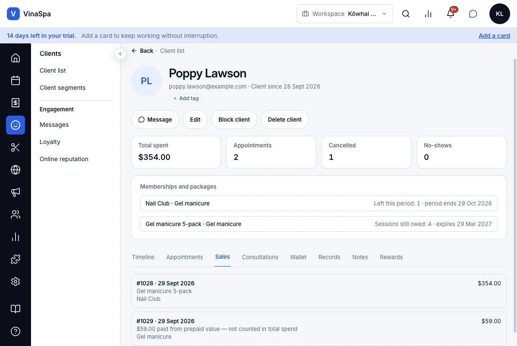517x346 pixels.
Task: Open the globe Online booking icon
Action: [16, 170]
